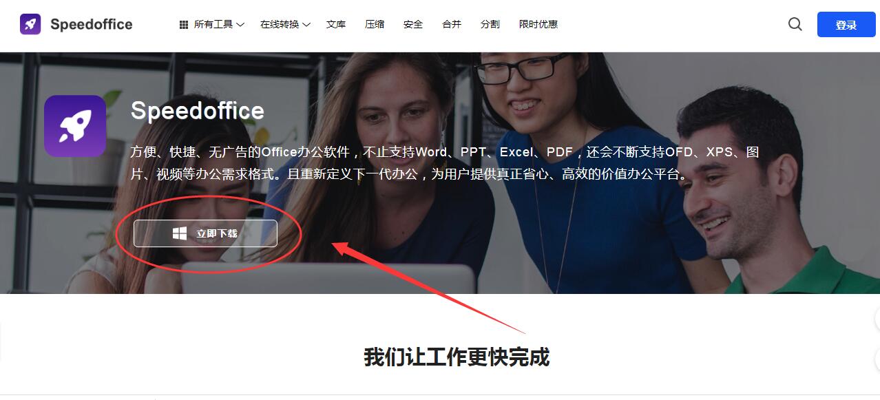
Task: Click the Speedoffice hero title text
Action: point(197,110)
